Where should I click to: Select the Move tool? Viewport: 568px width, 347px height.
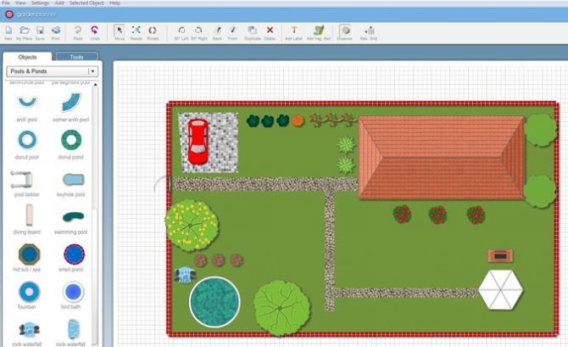click(x=119, y=31)
